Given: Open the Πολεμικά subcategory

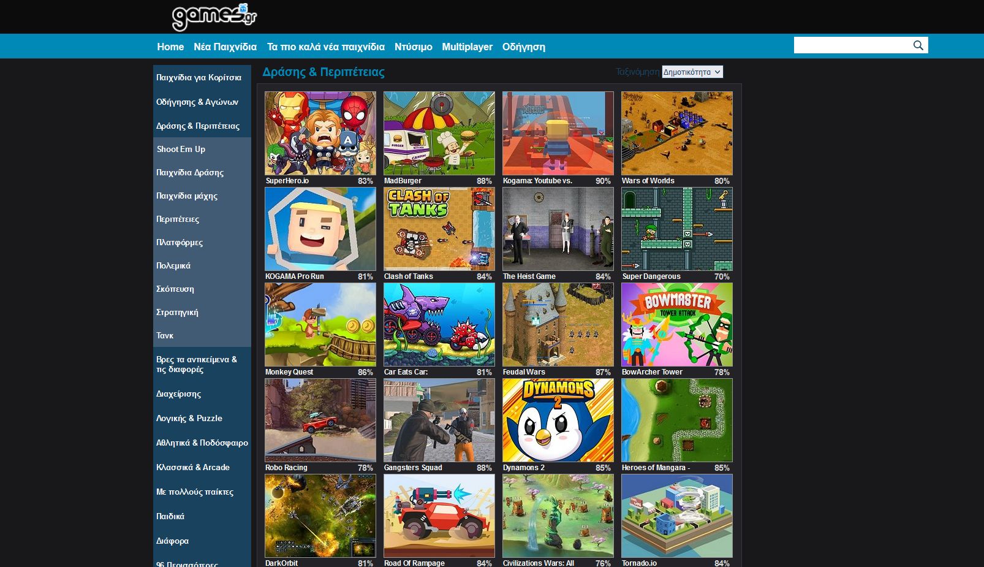Looking at the screenshot, I should (202, 265).
